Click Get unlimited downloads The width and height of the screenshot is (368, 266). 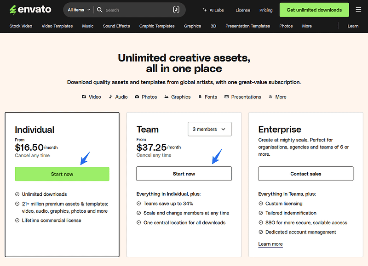tap(314, 9)
